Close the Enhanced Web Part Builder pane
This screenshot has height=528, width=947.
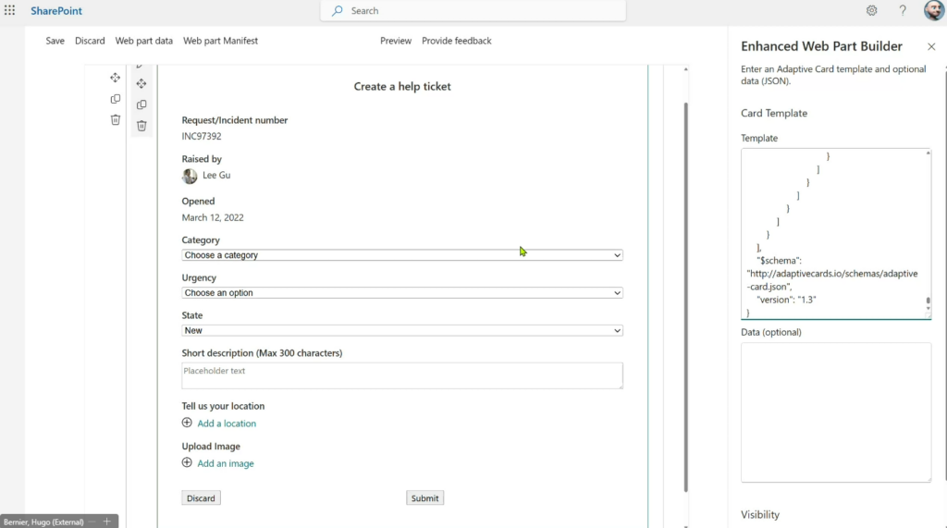pos(930,47)
